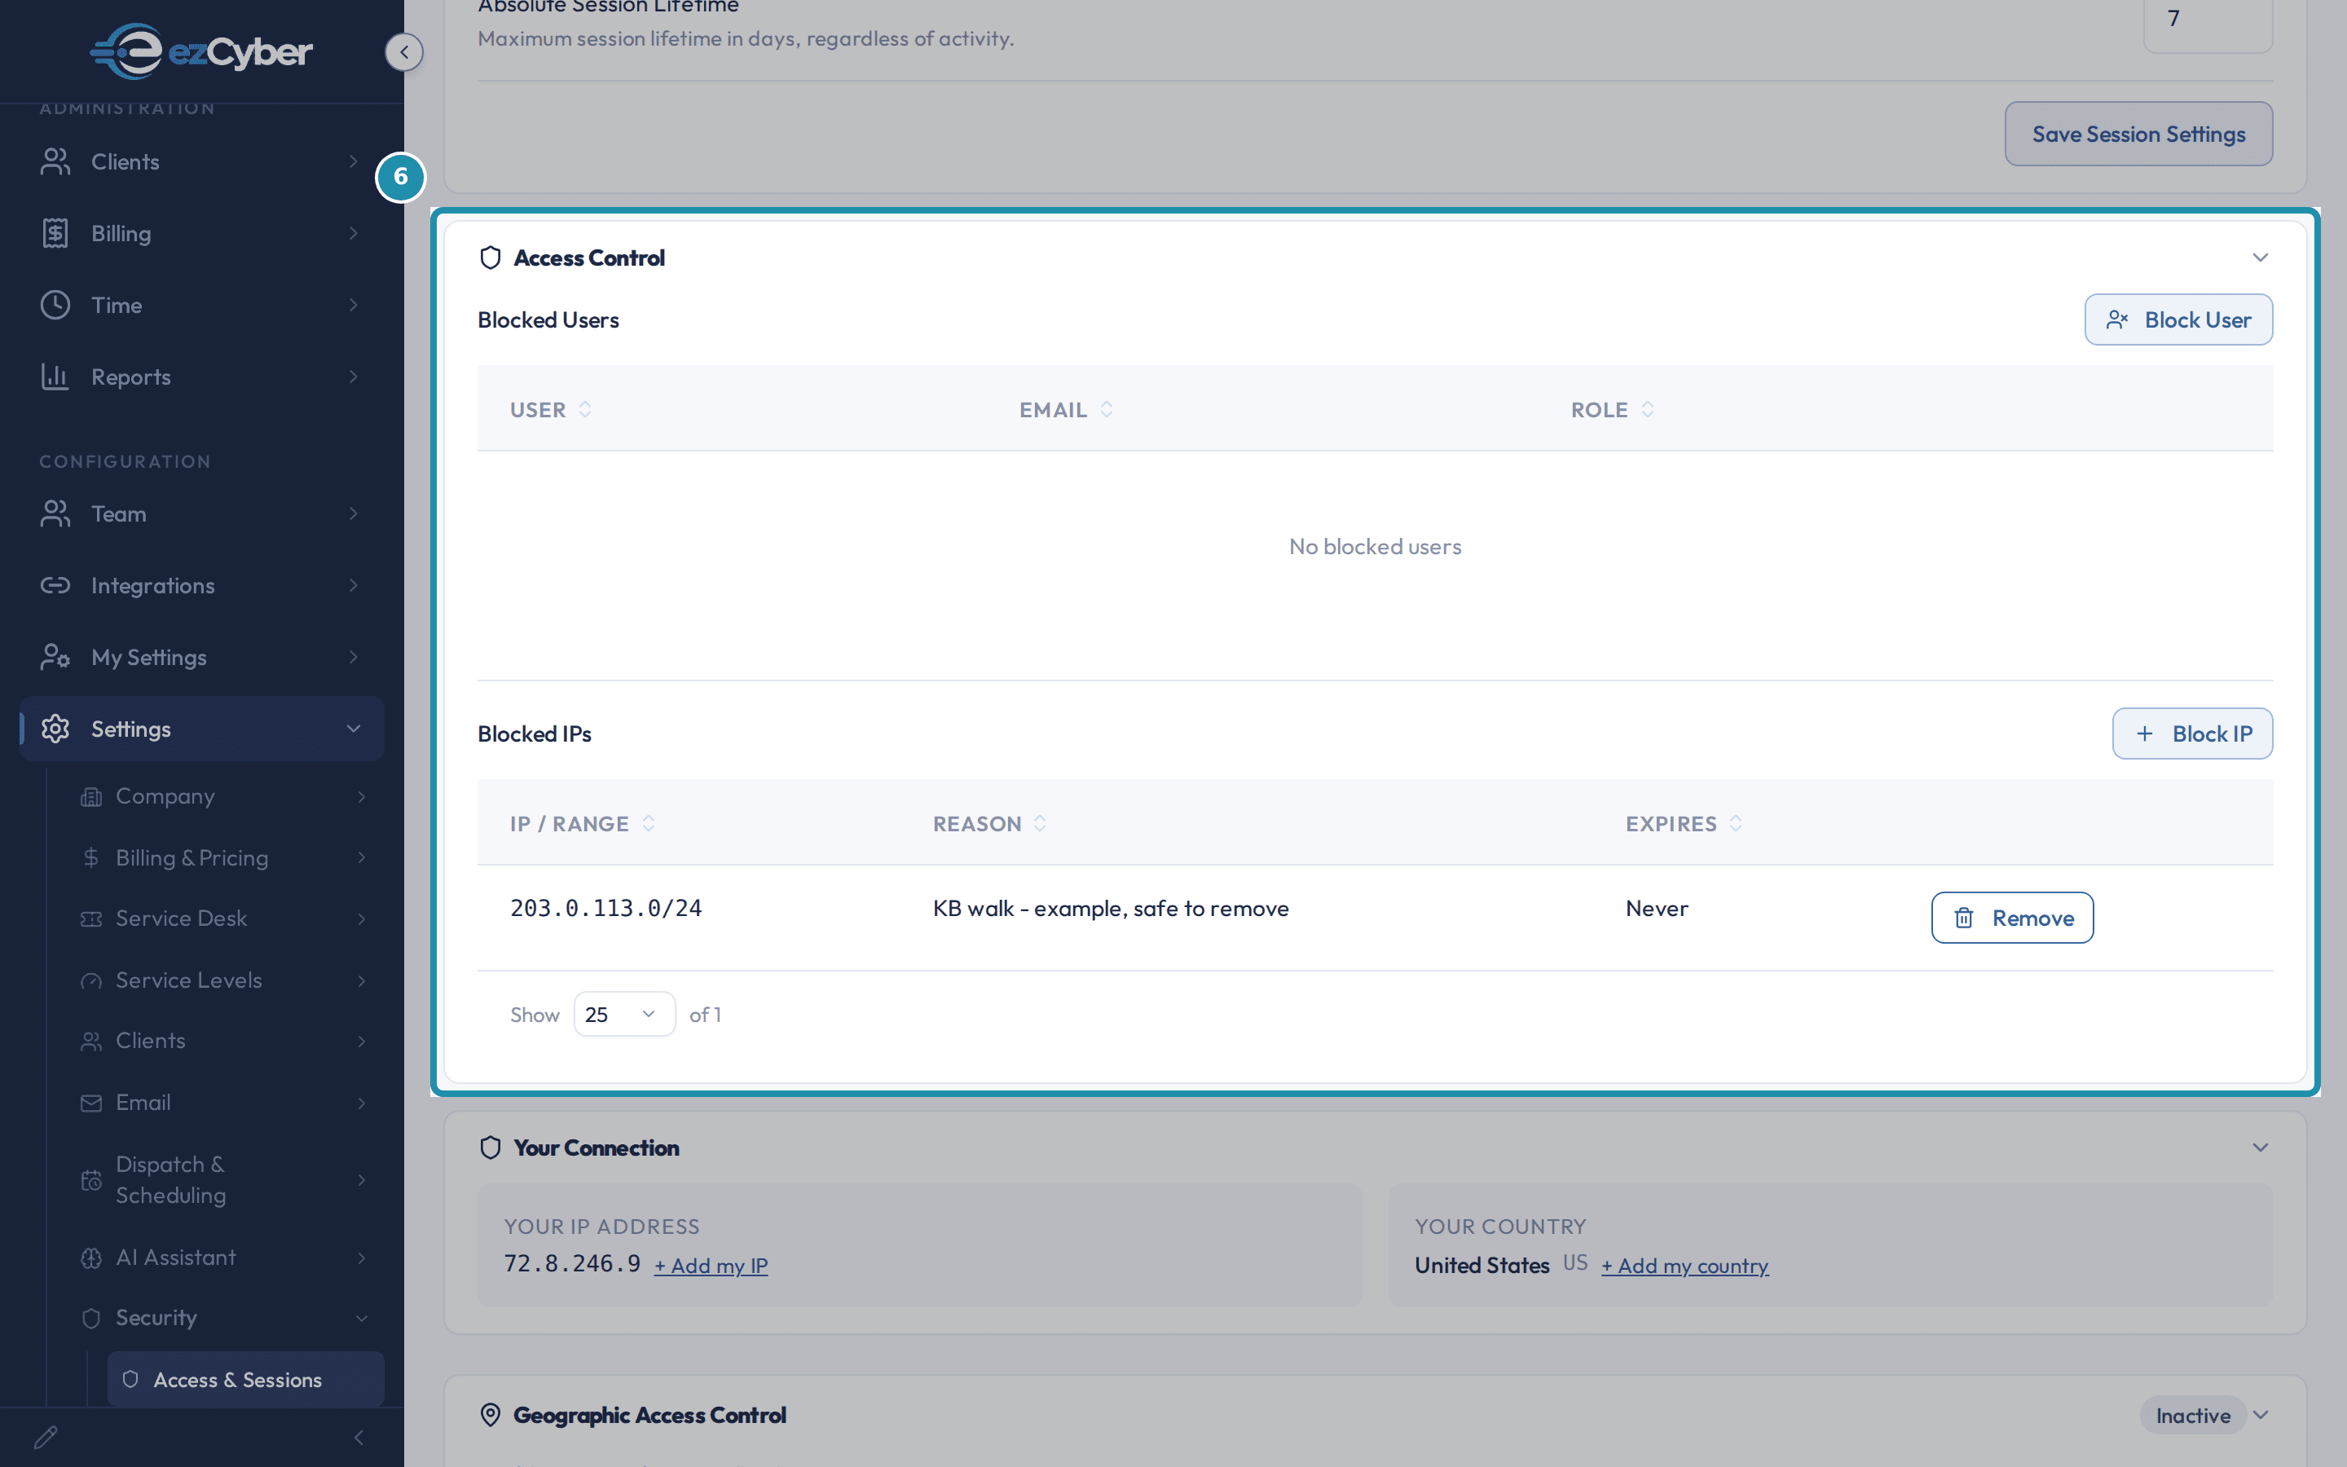Click the 'No blocked users' message
The image size is (2347, 1467).
pyautogui.click(x=1374, y=546)
